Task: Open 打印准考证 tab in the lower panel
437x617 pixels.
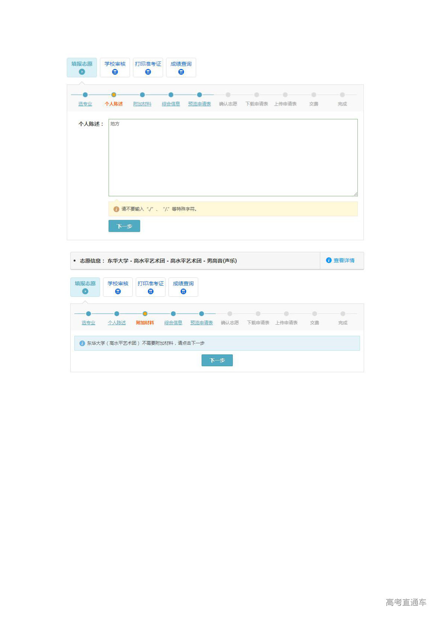Action: [x=151, y=287]
